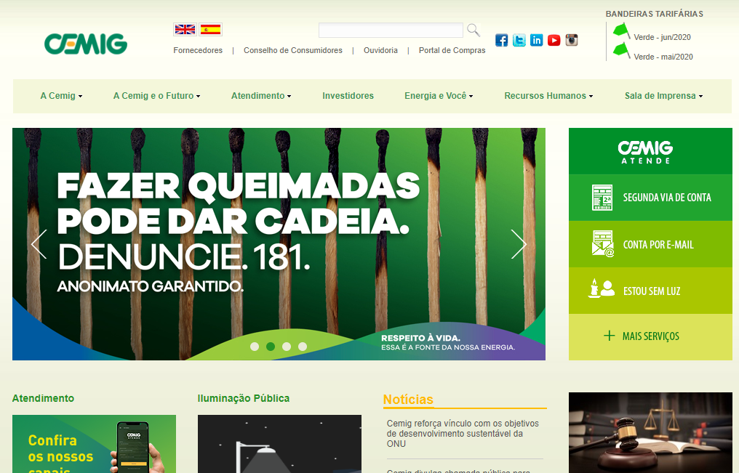Select the second (active) carousel dot
The image size is (739, 473).
tap(271, 347)
